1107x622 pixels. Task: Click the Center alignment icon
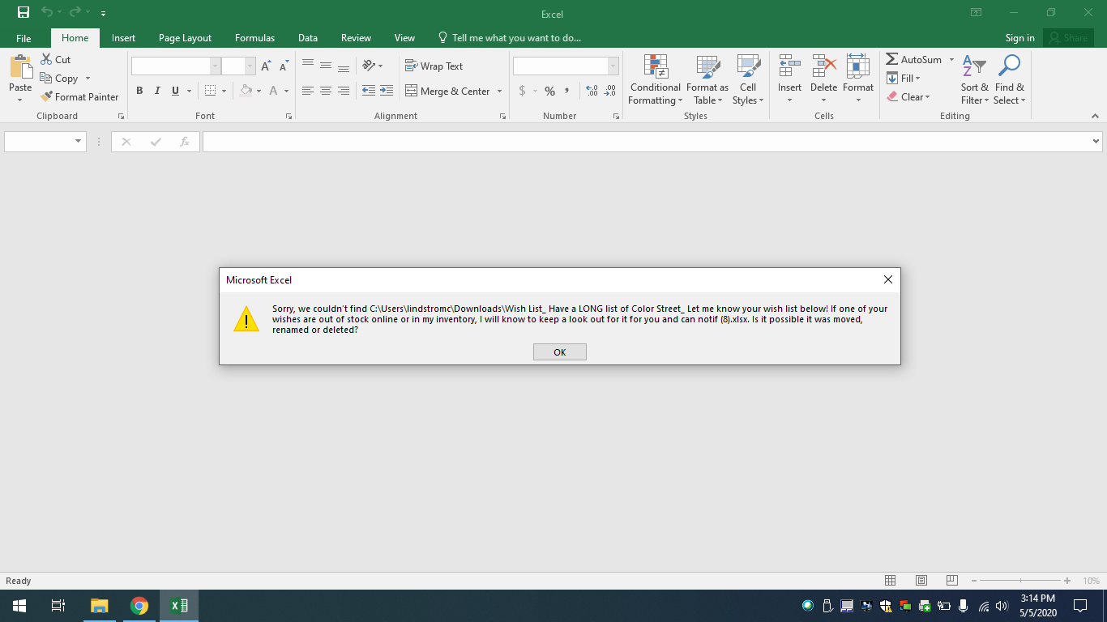[326, 91]
